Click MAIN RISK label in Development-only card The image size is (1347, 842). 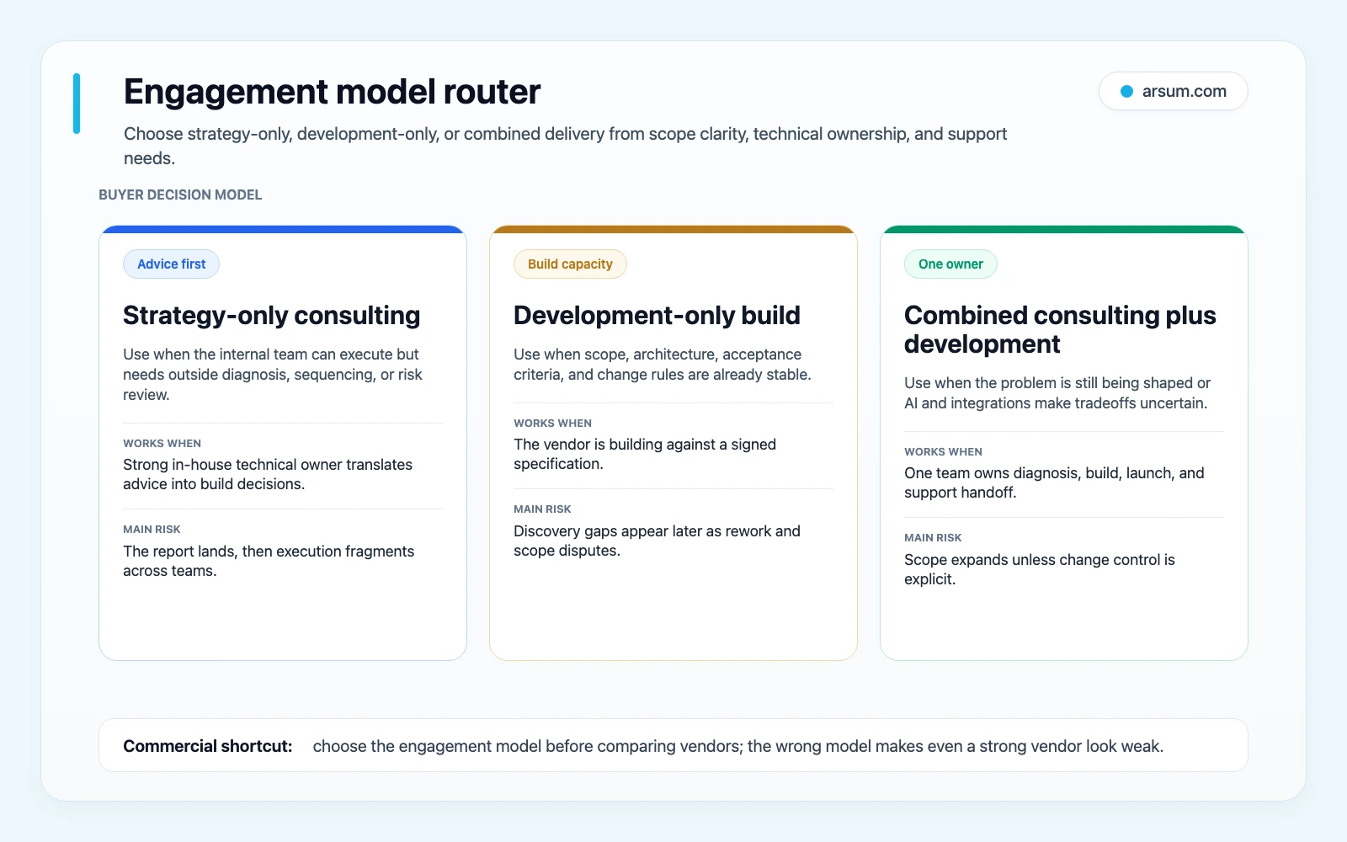(542, 509)
